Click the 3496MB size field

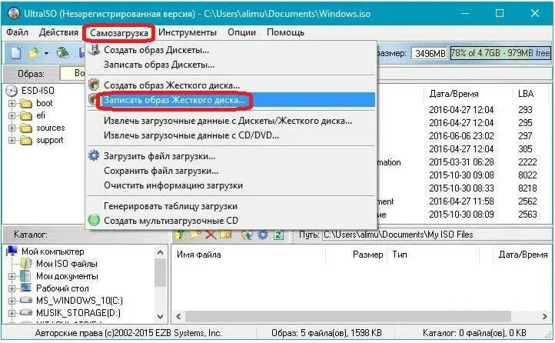point(430,54)
